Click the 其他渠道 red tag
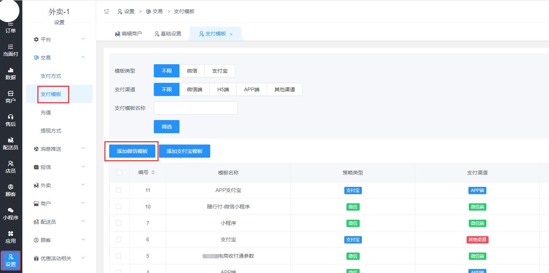549x273 pixels. 477,240
